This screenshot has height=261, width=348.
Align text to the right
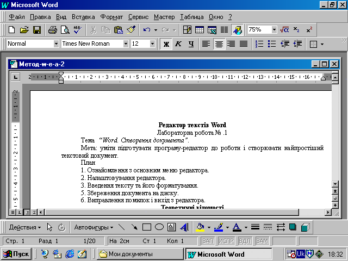pos(231,44)
